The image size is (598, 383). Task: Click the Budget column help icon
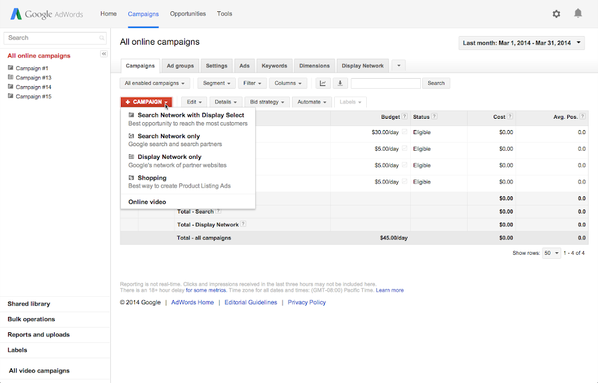tap(406, 117)
